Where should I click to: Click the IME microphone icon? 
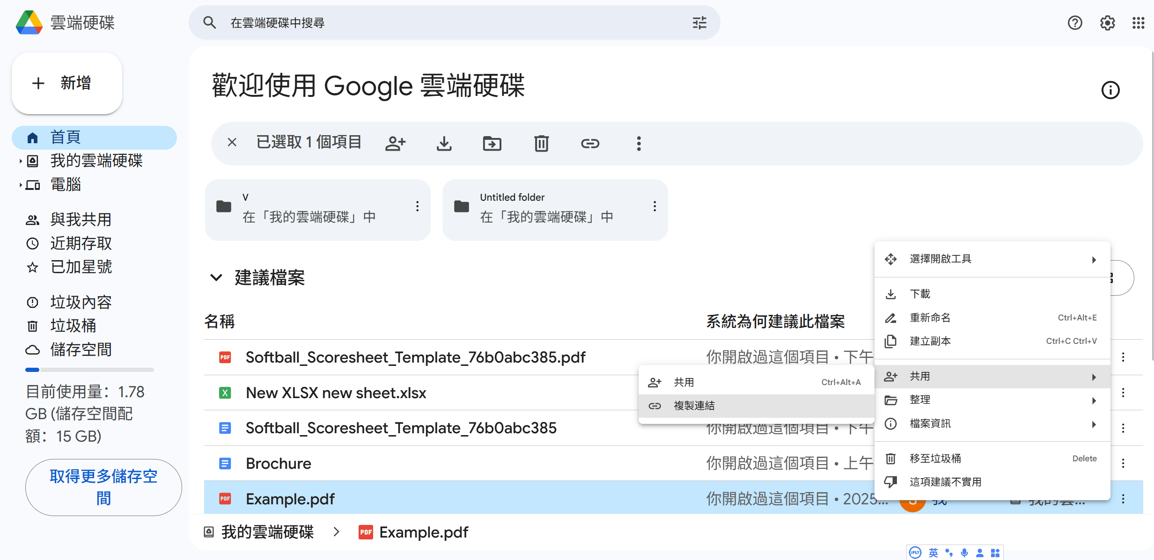point(964,553)
